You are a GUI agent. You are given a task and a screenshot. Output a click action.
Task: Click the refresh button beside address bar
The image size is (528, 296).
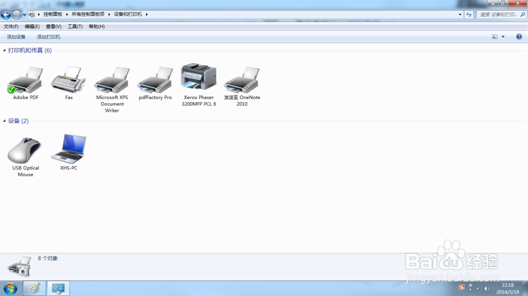[469, 14]
